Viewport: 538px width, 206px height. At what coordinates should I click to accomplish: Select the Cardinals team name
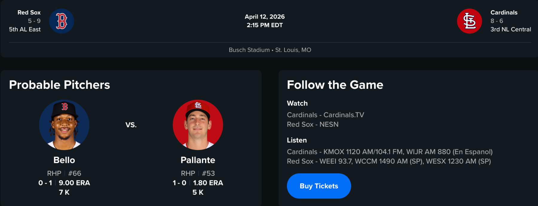504,13
